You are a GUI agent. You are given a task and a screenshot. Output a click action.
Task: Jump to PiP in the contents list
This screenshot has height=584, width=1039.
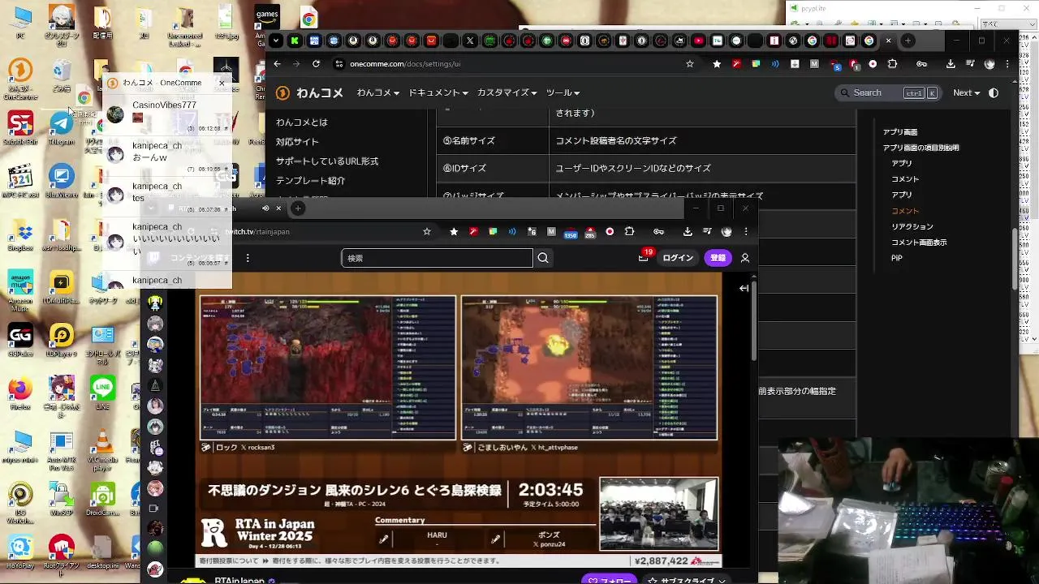[x=897, y=258]
